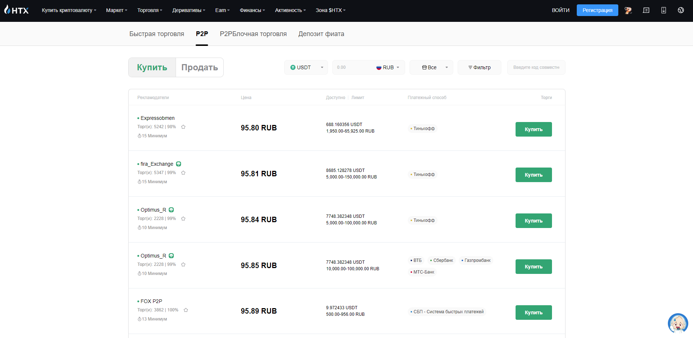Click the 95.89 RUB price
693x338 pixels.
(259, 311)
